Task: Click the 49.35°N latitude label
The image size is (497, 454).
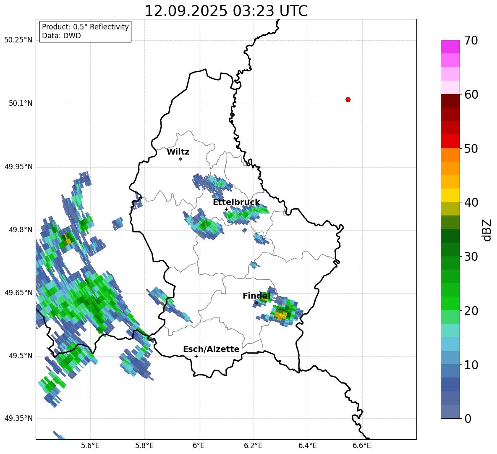Action: tap(18, 418)
